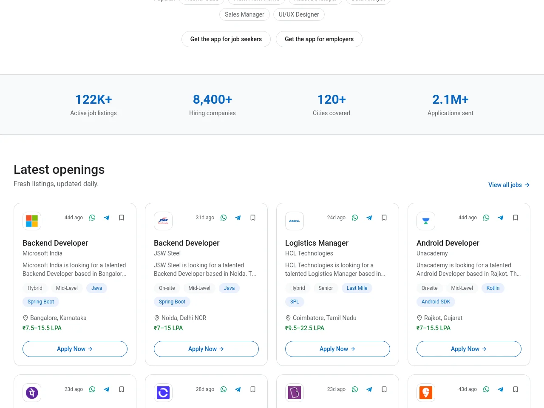The height and width of the screenshot is (408, 544).
Task: Click the Microsoft India company logo
Action: (32, 221)
